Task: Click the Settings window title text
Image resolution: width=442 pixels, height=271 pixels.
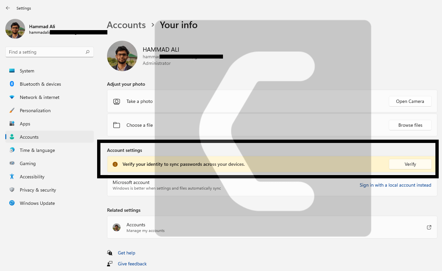Action: [24, 8]
